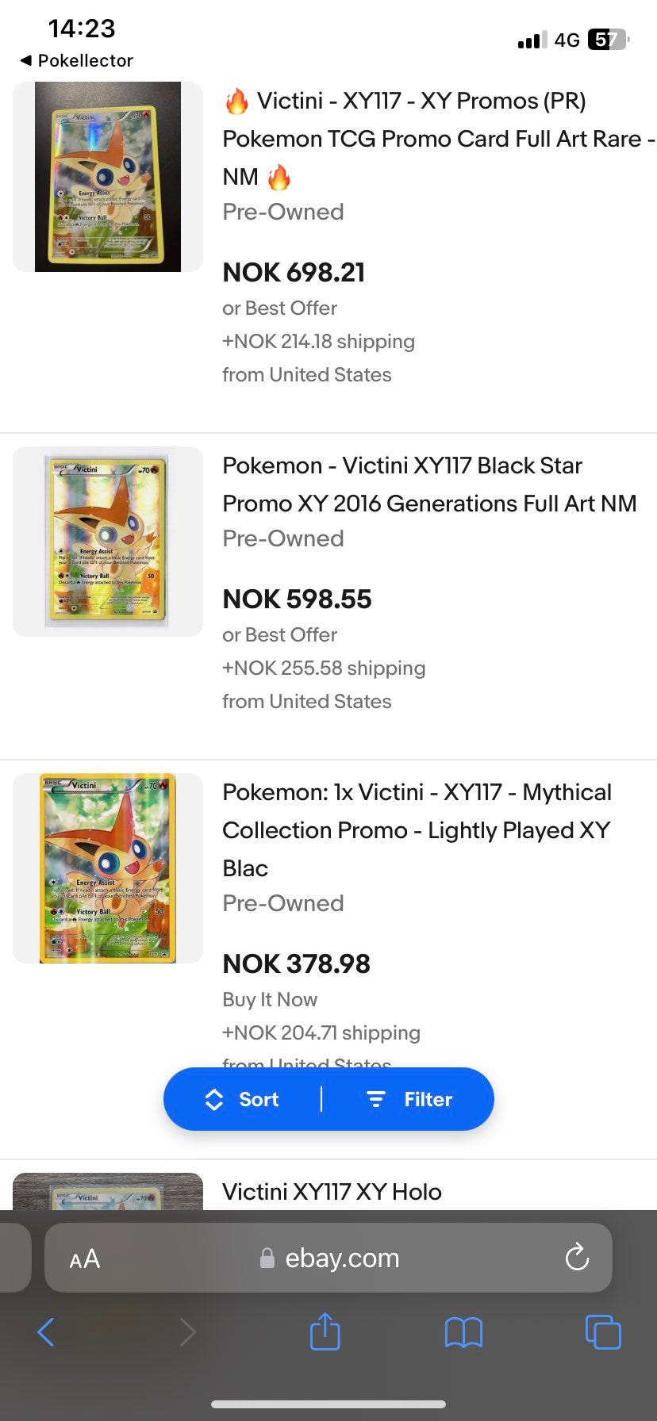This screenshot has height=1421, width=657.
Task: Tap the Safari forward arrow
Action: (x=187, y=1332)
